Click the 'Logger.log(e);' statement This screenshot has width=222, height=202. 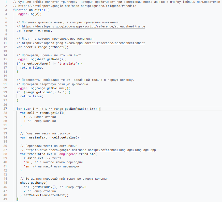pyautogui.click(x=29, y=14)
